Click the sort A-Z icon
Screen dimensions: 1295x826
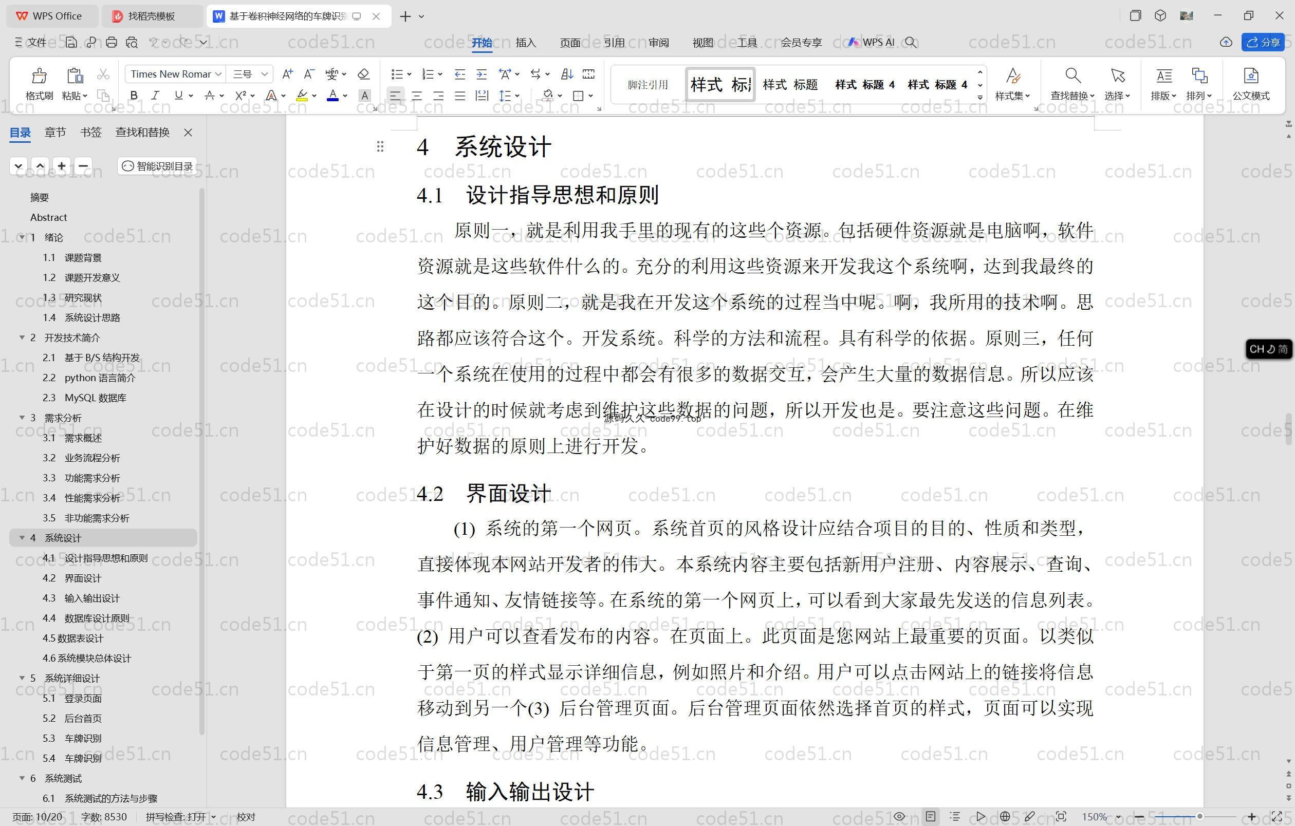(567, 74)
